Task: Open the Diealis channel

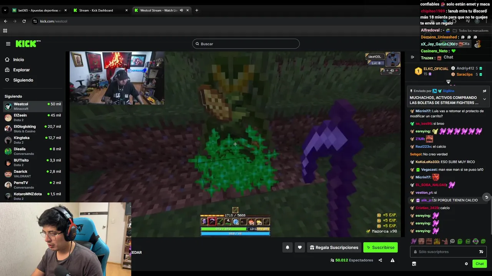Action: click(33, 151)
